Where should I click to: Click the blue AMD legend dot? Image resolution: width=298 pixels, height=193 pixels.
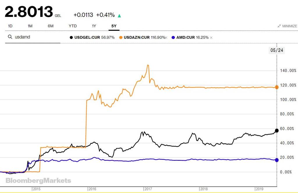pos(173,37)
